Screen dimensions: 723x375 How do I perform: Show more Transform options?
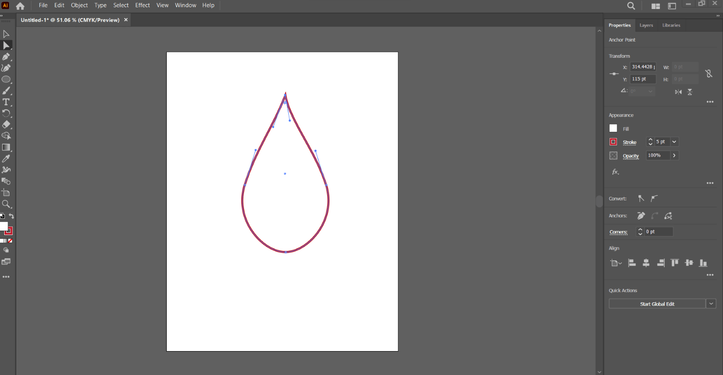pos(710,102)
